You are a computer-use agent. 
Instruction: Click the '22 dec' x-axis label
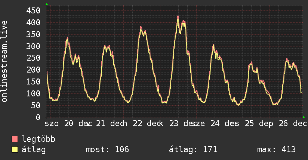[x=147, y=124]
